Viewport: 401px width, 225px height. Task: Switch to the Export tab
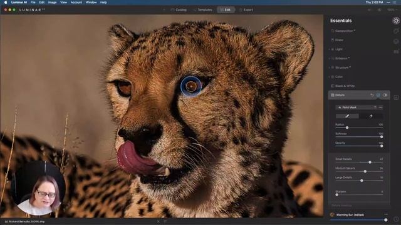point(246,10)
